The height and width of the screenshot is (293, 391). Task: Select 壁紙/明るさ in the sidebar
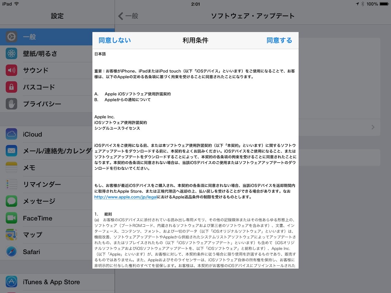[57, 54]
